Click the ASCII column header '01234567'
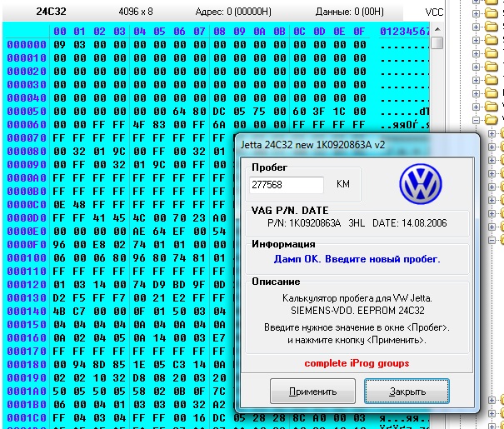 (x=405, y=32)
